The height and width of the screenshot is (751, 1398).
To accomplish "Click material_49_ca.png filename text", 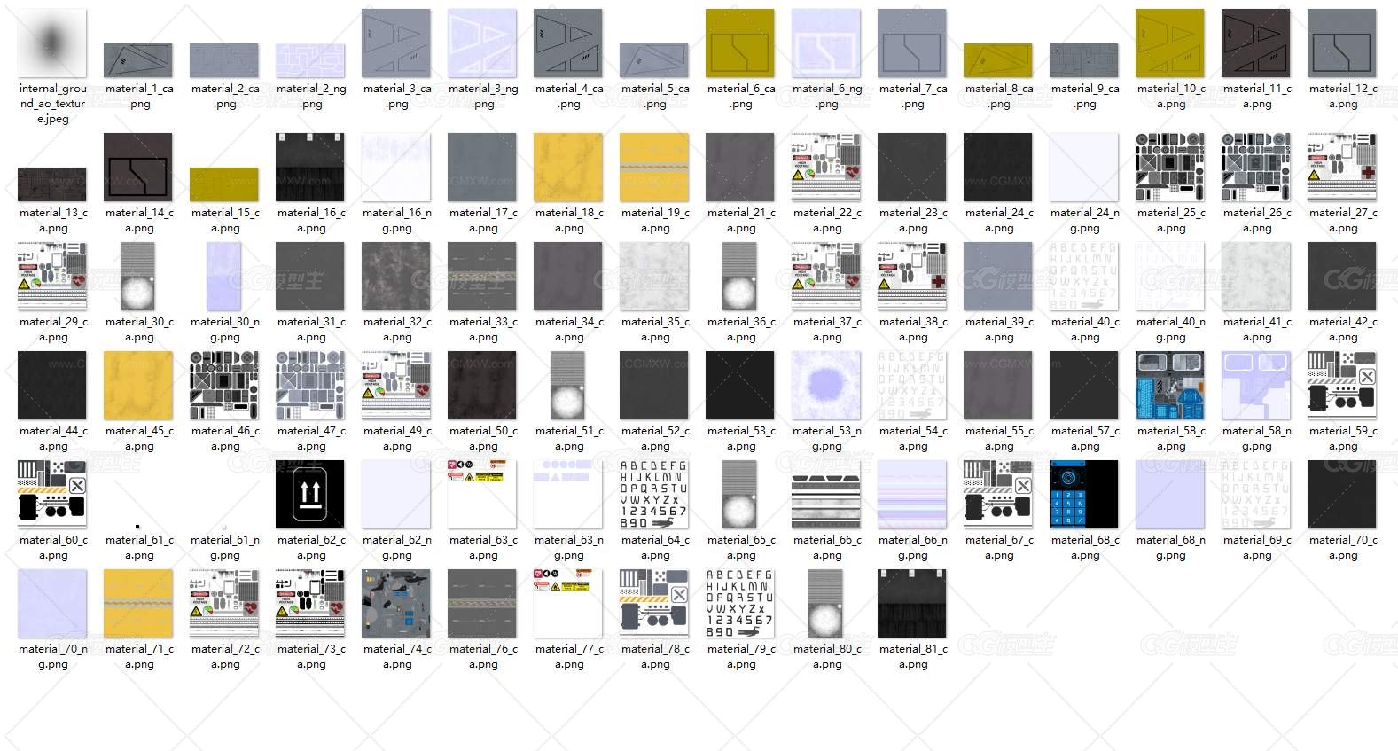I will [396, 438].
